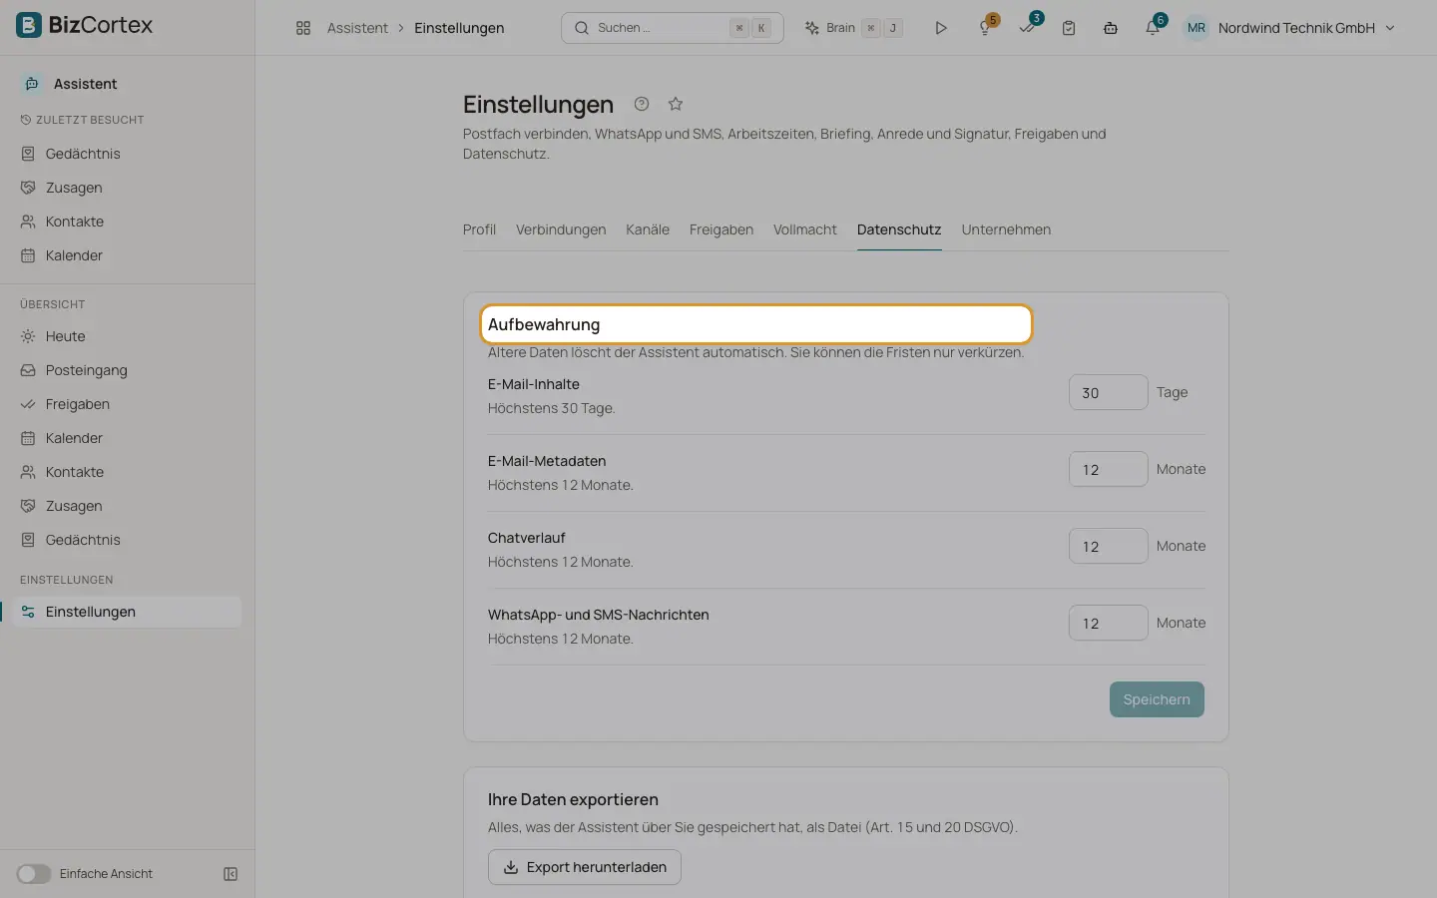
Task: Switch to the Verbindungen tab
Action: [561, 229]
